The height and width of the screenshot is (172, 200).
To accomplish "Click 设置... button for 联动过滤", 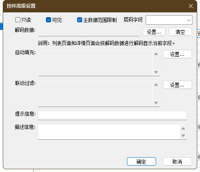I will tap(177, 85).
